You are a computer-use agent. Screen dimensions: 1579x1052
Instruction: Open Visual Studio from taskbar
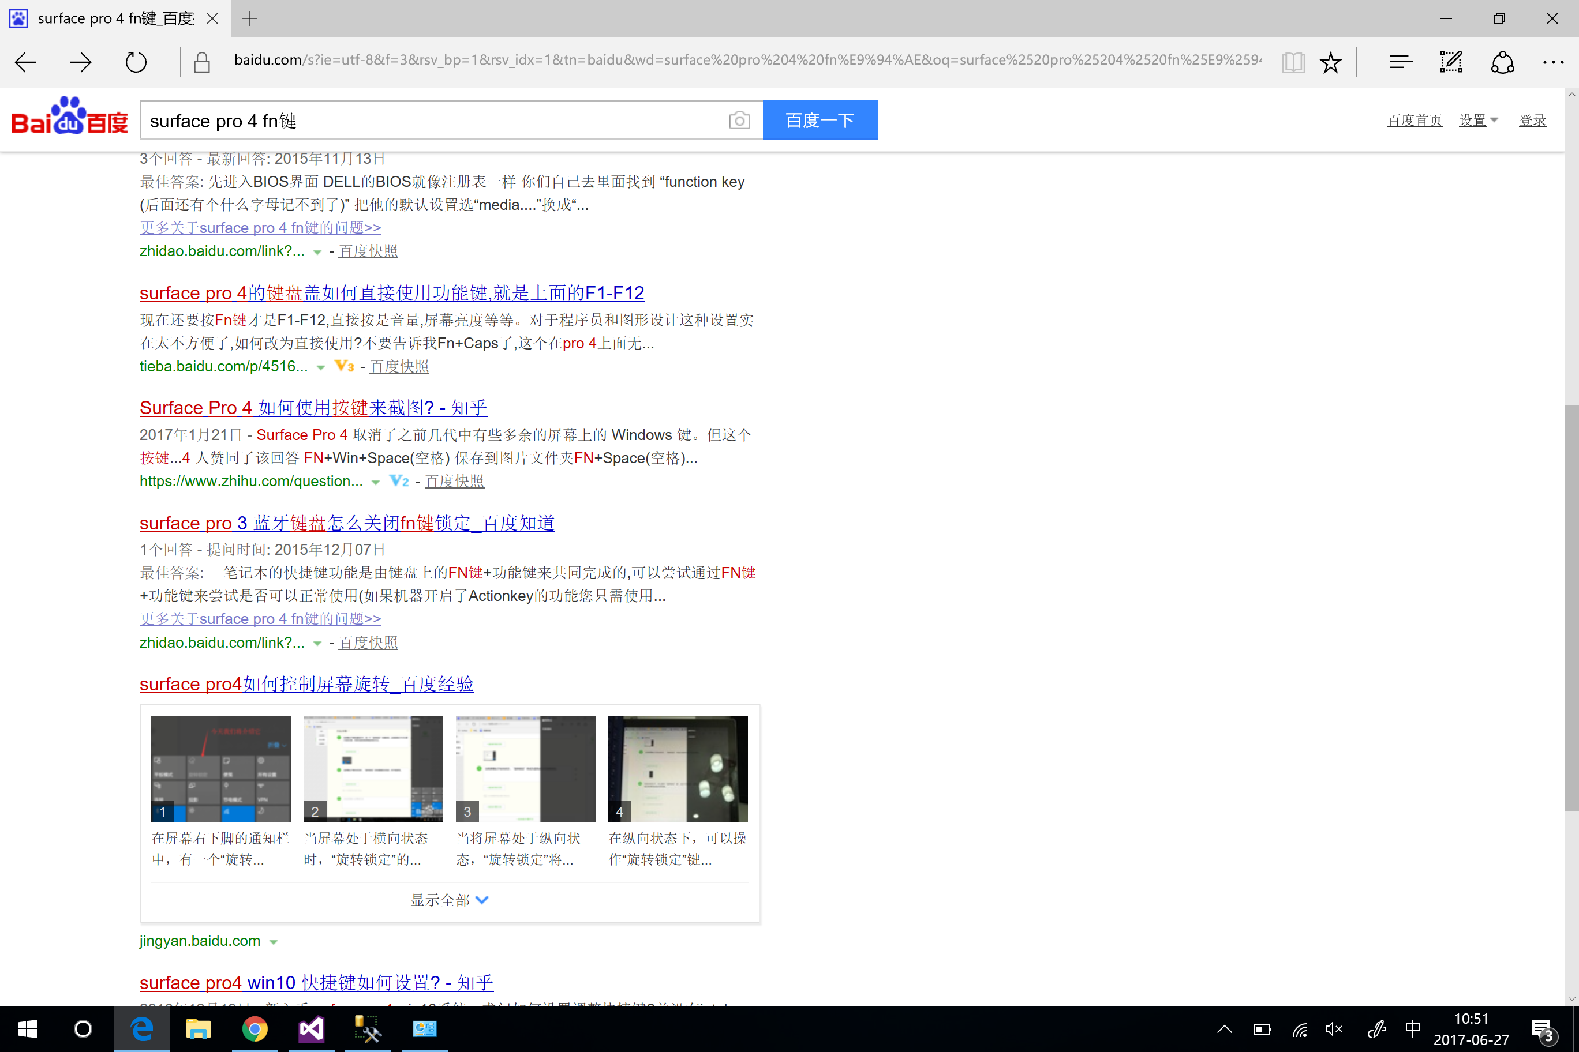tap(311, 1028)
